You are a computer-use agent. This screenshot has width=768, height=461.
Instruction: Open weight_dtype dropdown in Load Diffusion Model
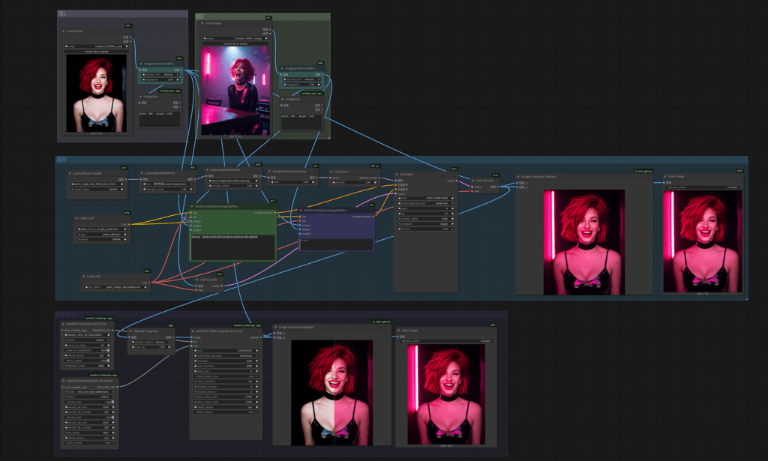[97, 189]
